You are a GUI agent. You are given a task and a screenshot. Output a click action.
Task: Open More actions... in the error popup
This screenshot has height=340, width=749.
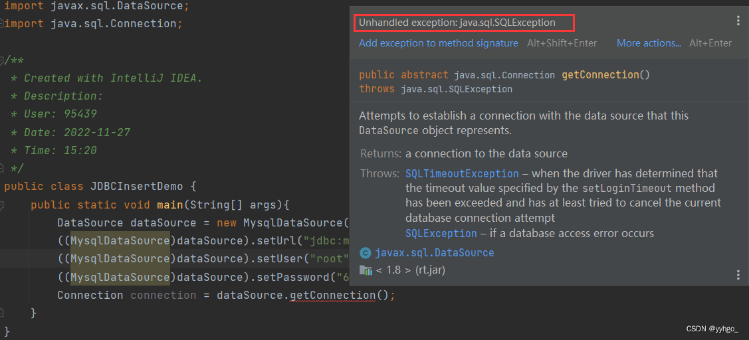point(649,43)
